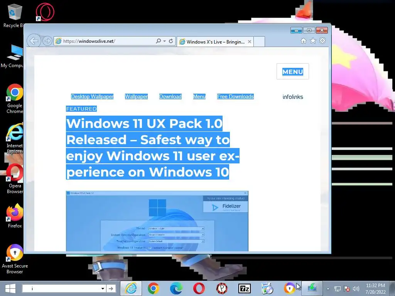Launch Chrome from the taskbar
Screen dimensions: 395x296
click(153, 288)
